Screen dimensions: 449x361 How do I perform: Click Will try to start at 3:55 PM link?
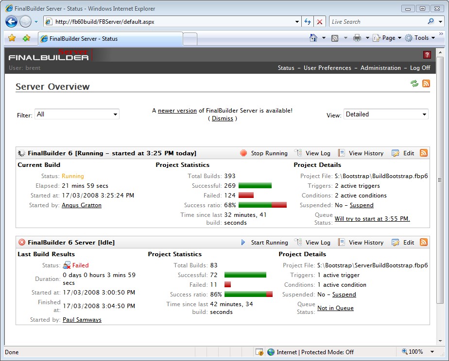[372, 219]
